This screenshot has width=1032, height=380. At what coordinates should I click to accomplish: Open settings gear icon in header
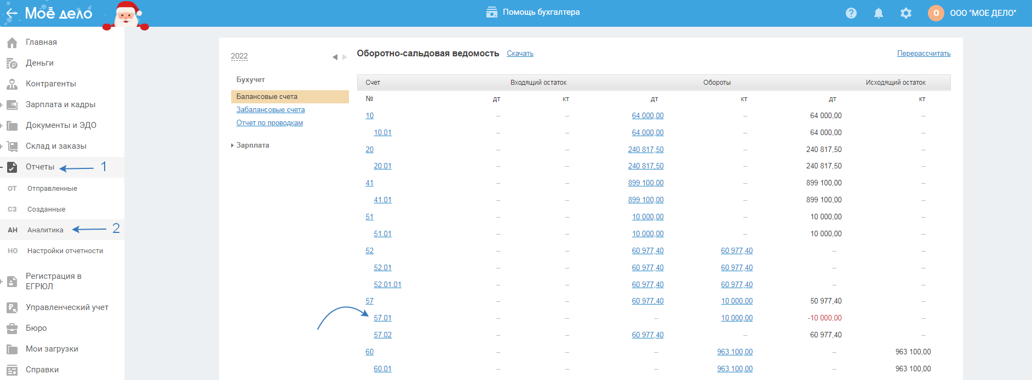(905, 13)
